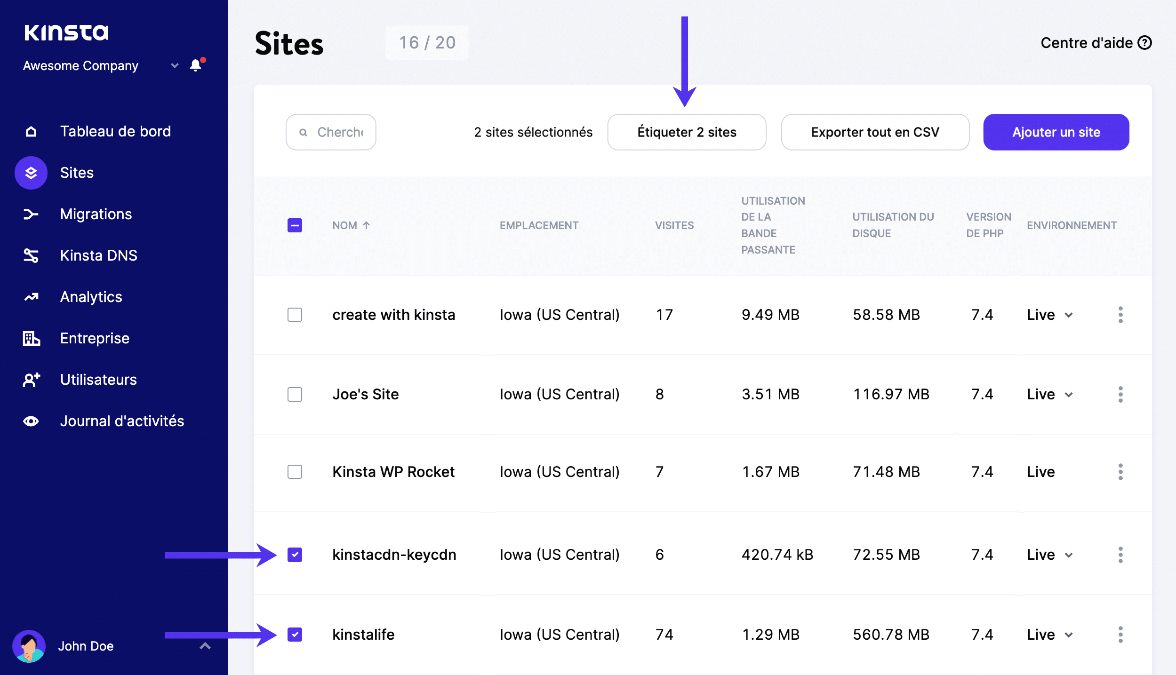Click the Kinsta logo
The width and height of the screenshot is (1176, 675).
tap(66, 33)
